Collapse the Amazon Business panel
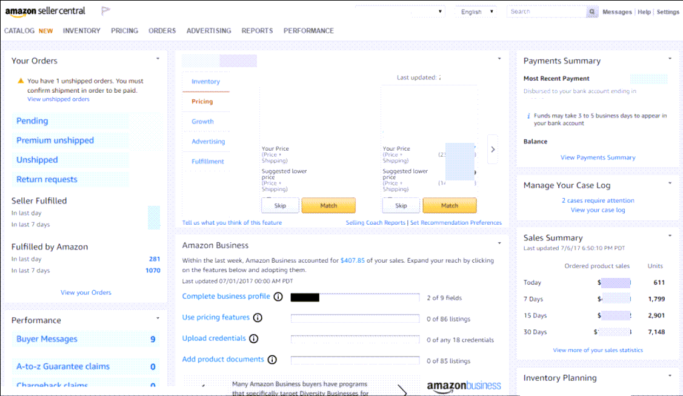This screenshot has height=396, width=683. (x=499, y=243)
